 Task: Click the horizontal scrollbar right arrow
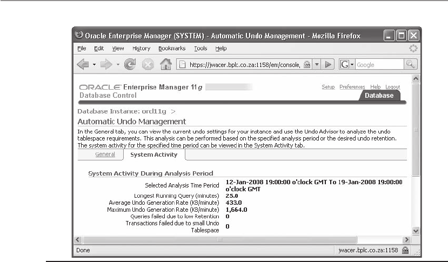coord(406,239)
